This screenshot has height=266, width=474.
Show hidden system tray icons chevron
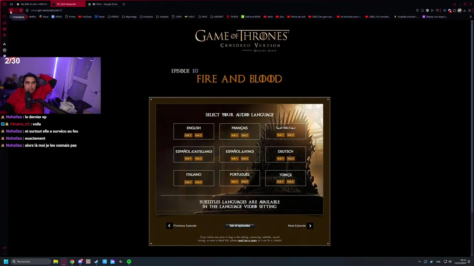pyautogui.click(x=420, y=262)
